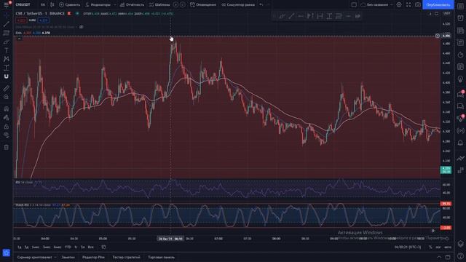Open chart settings gear icon

(399, 5)
